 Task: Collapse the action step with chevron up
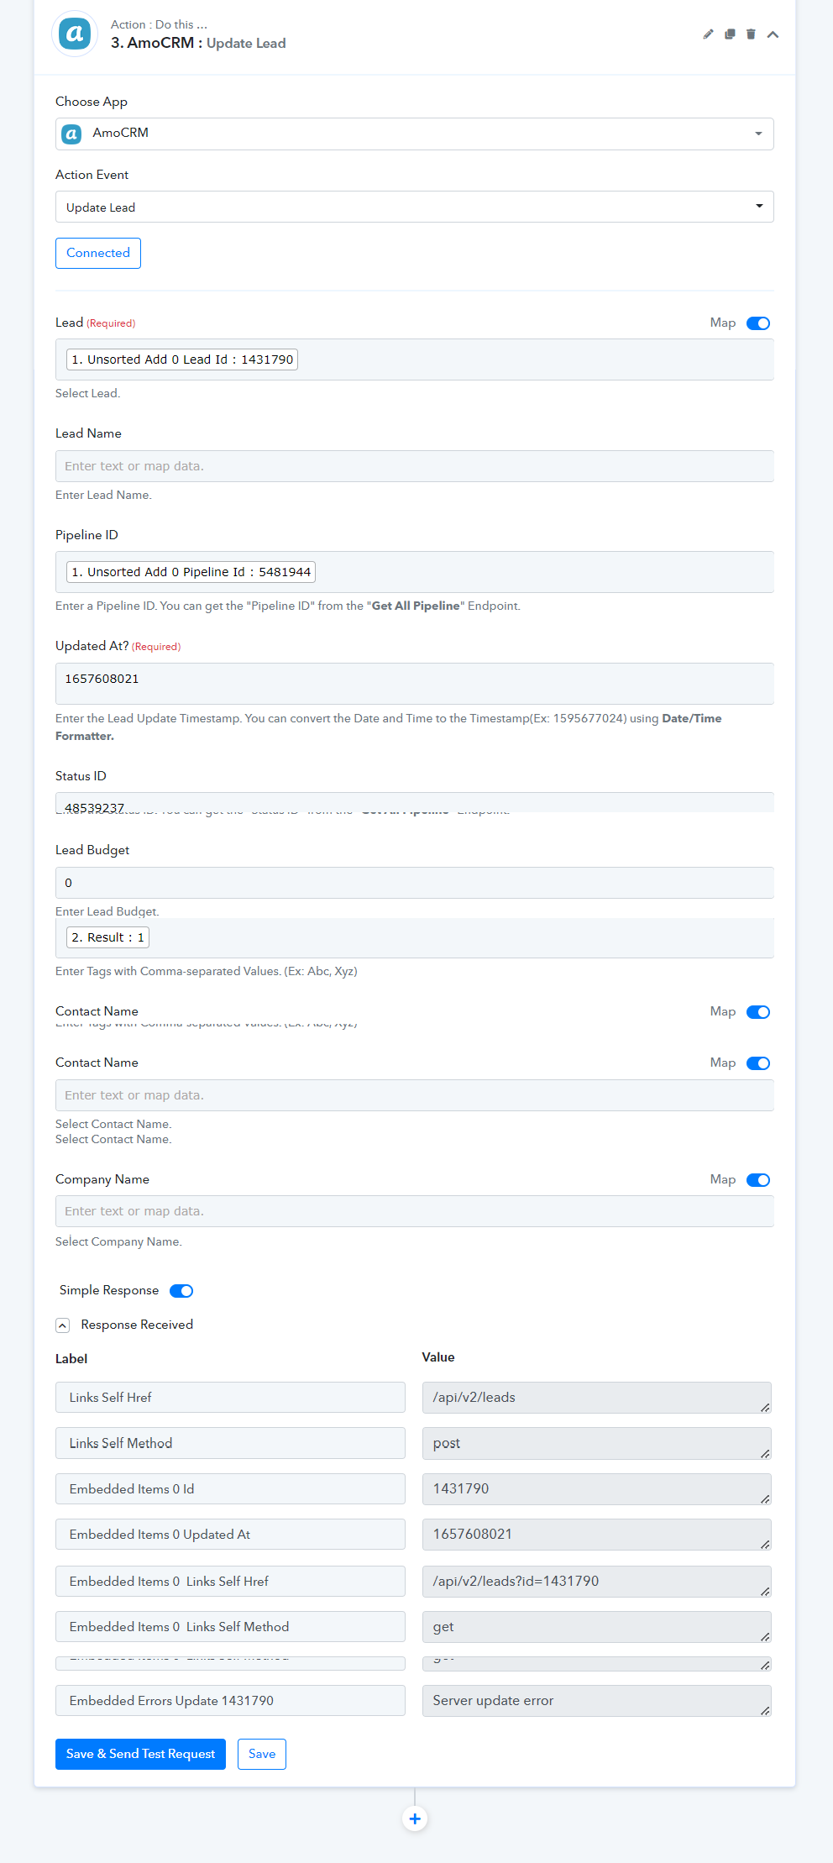[773, 34]
